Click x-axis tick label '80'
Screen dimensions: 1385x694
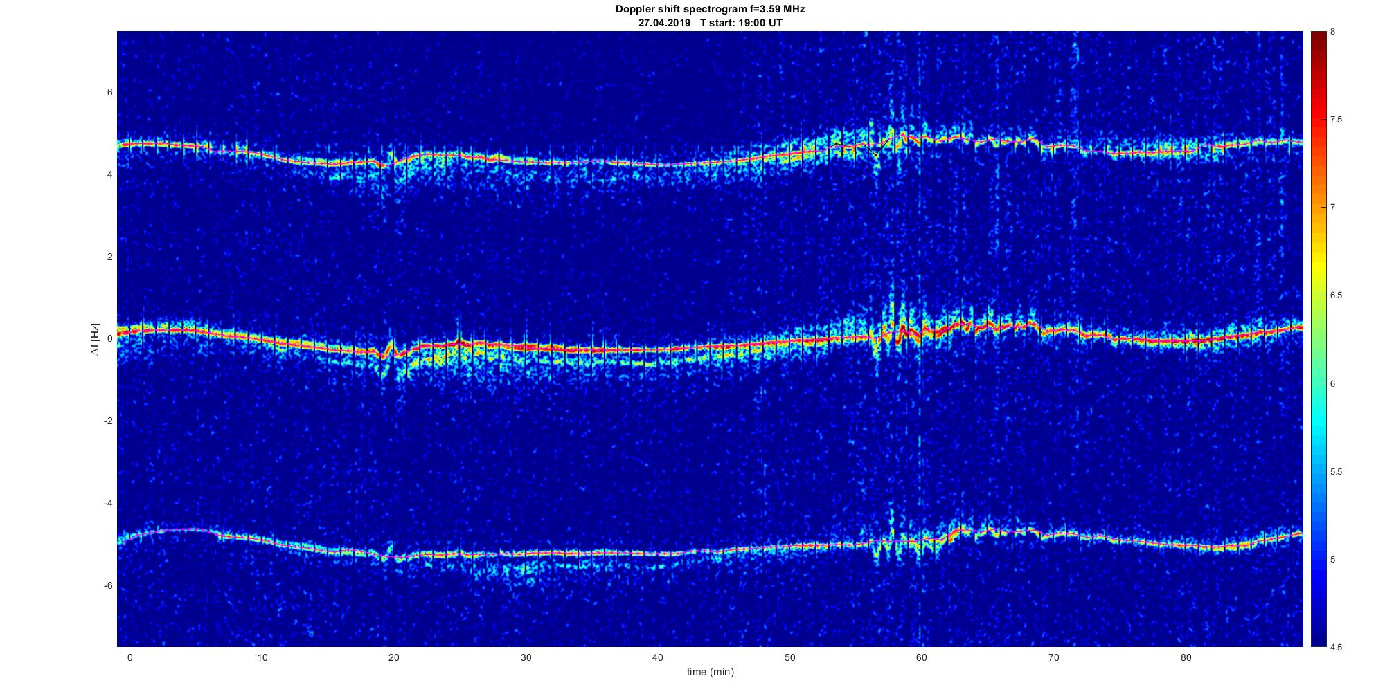coord(1186,657)
